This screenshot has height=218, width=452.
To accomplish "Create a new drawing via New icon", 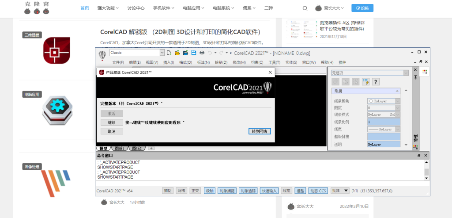I will pos(169,53).
